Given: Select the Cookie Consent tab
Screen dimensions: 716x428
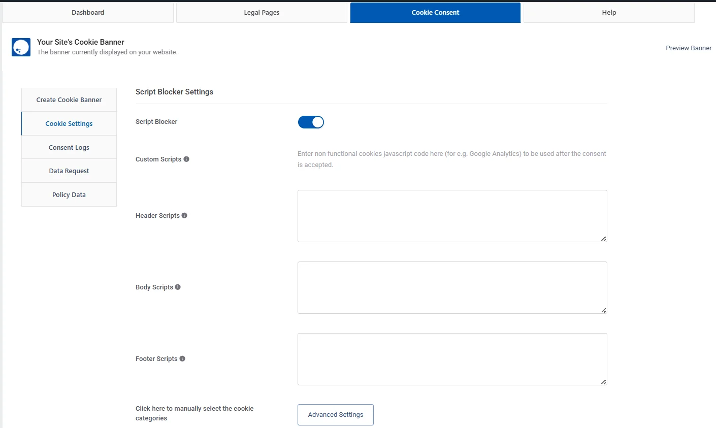Looking at the screenshot, I should pos(435,12).
